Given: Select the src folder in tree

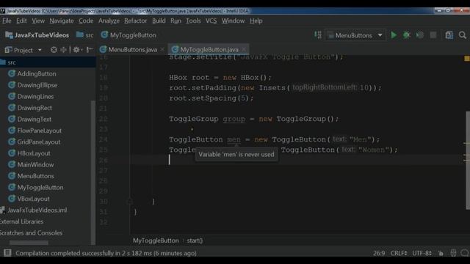Looking at the screenshot, I should coord(48,62).
